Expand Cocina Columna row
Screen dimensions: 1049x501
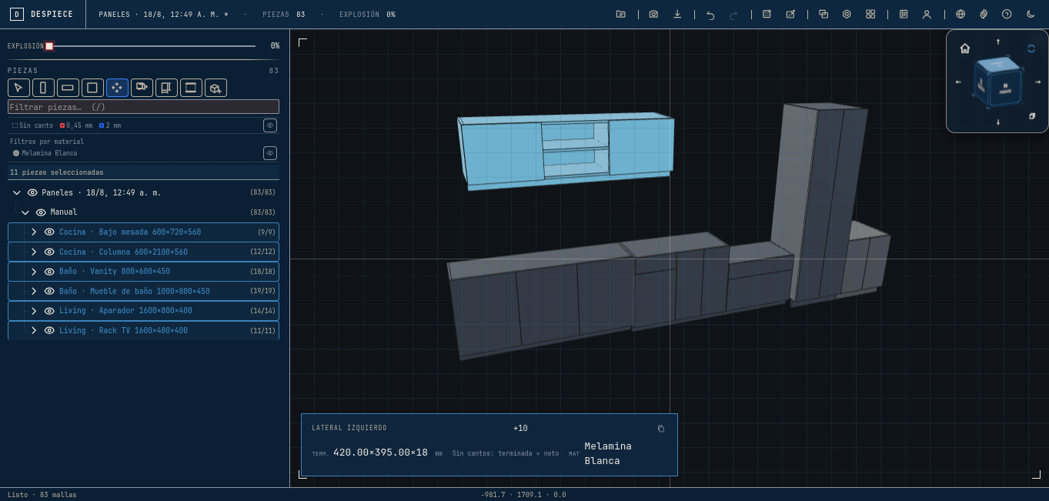click(x=34, y=252)
